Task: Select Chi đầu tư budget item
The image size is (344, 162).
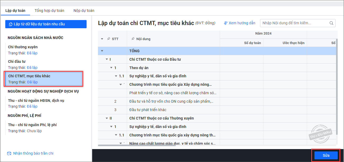Action: [x=17, y=61]
